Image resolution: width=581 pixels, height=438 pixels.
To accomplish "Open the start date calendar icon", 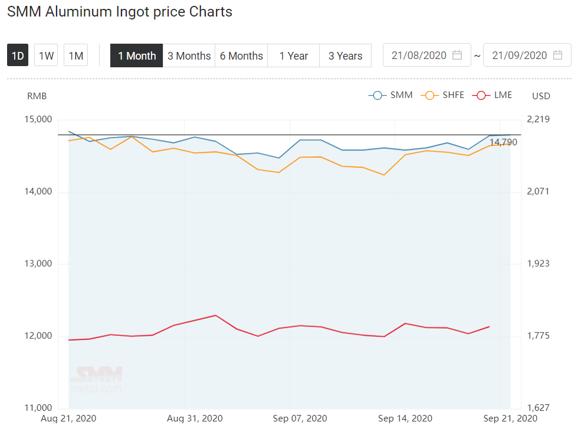I will click(x=457, y=55).
